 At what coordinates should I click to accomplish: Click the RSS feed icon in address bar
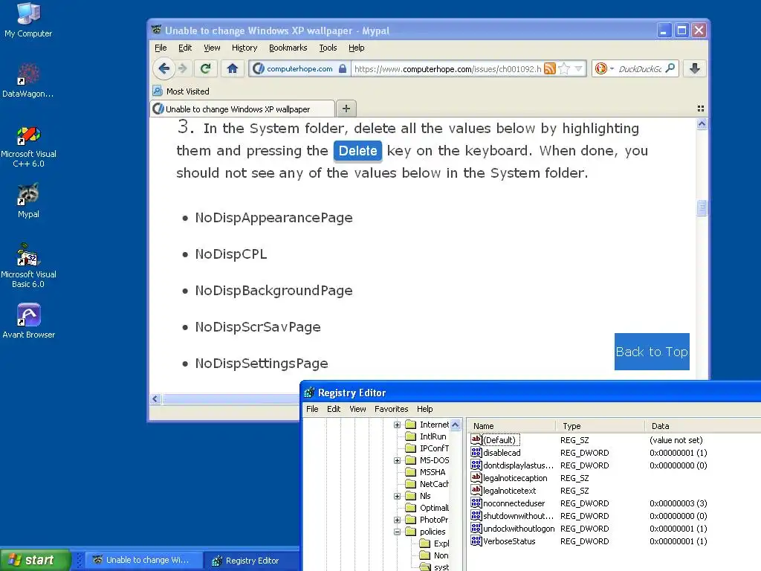coord(550,68)
